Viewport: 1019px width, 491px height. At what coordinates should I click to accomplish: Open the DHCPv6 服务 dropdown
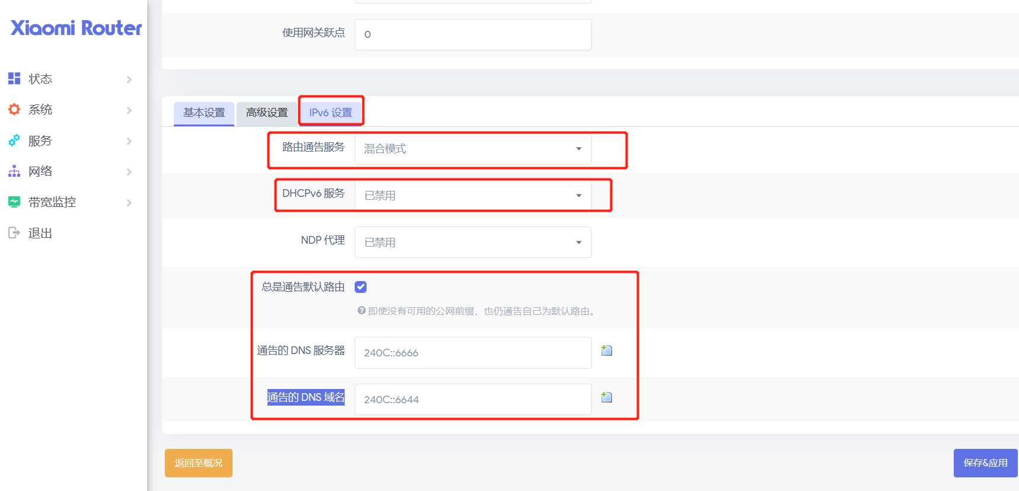[473, 196]
